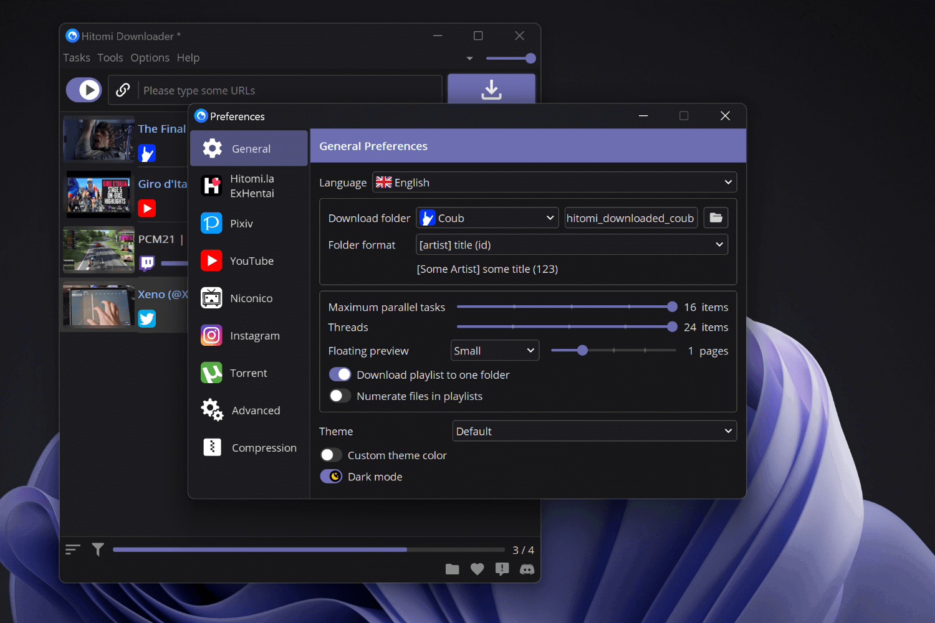
Task: Adjust the slider in Hitomi Downloader menu bar
Action: coord(511,58)
